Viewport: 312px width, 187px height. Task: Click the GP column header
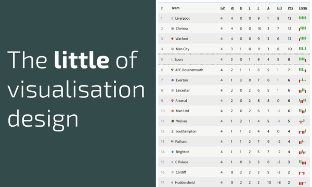pos(223,8)
